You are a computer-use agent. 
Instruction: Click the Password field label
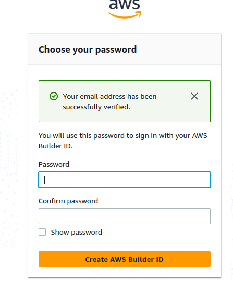54,164
